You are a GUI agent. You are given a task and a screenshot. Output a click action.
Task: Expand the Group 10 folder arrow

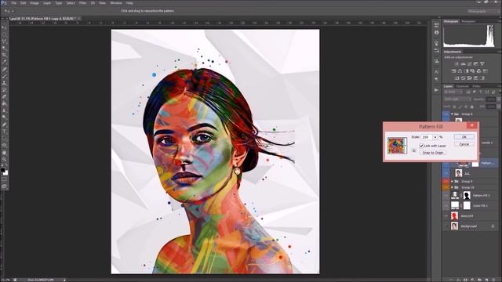pos(452,187)
